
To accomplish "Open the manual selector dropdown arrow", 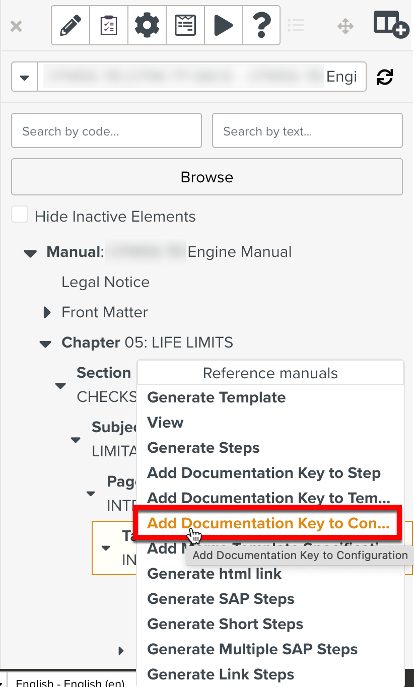I will coord(24,77).
